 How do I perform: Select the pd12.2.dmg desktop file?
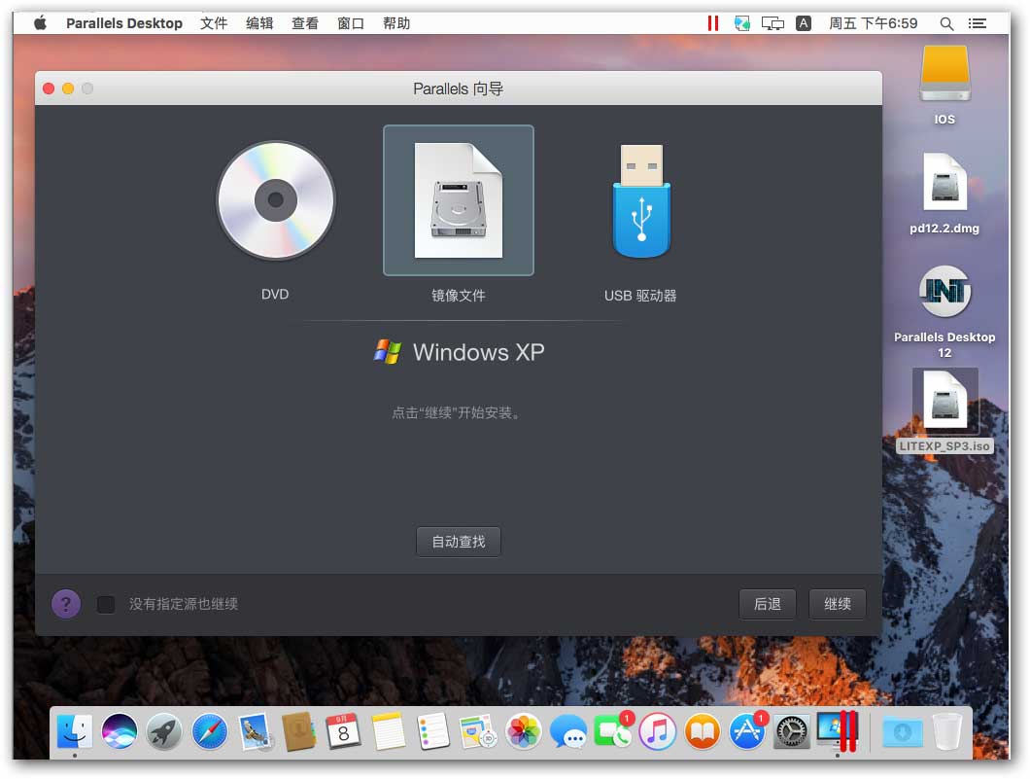coord(944,183)
